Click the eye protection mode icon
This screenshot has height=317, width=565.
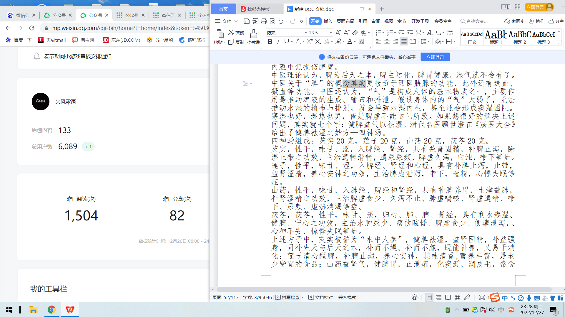(x=414, y=298)
